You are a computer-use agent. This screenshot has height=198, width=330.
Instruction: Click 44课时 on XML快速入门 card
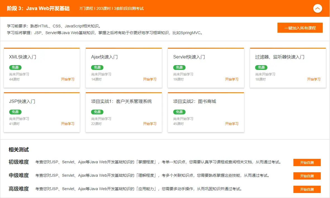(14, 79)
